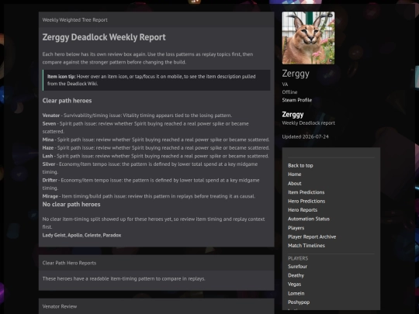Click the Weekly Deadlock report subtitle
Screen dimensions: 419x314
coord(308,123)
